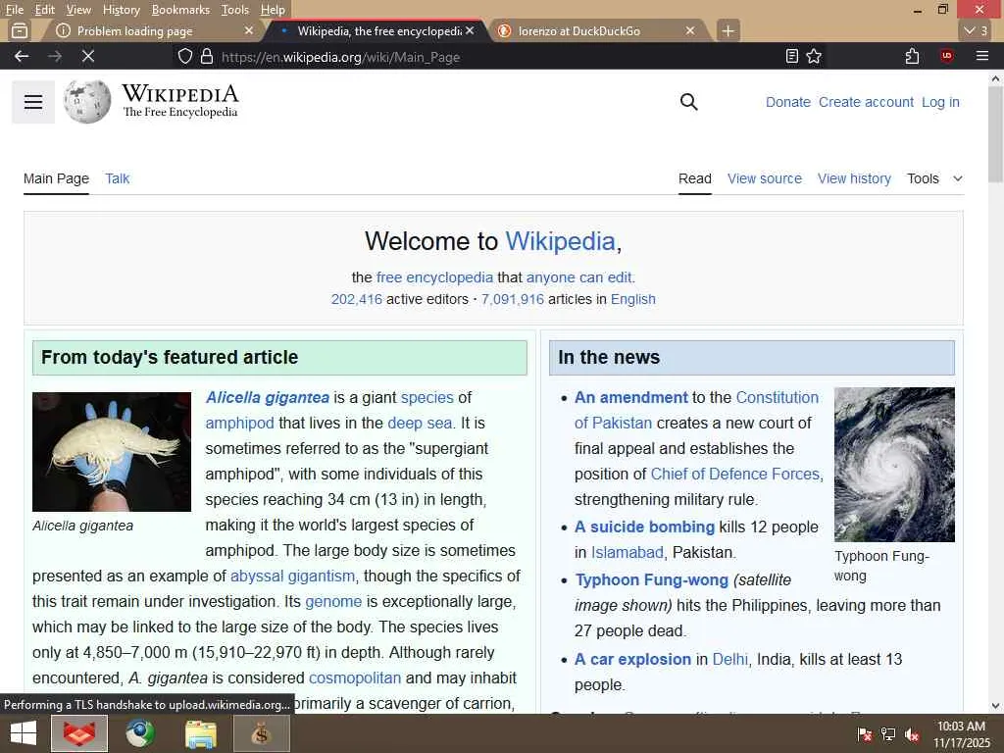Open the list all tabs dropdown
Image resolution: width=1004 pixels, height=753 pixels.
coord(976,30)
